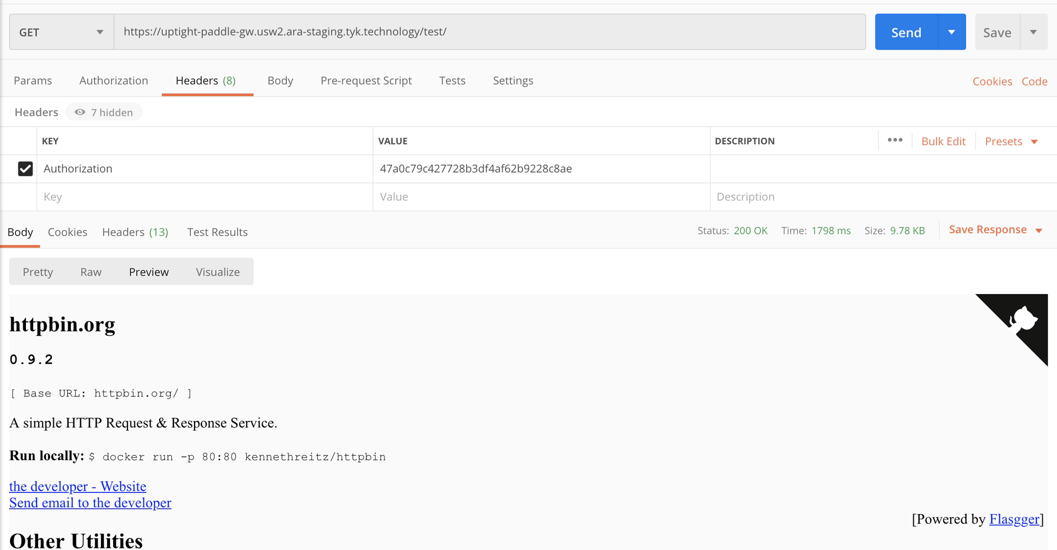Switch to the Visualize view

(x=218, y=272)
